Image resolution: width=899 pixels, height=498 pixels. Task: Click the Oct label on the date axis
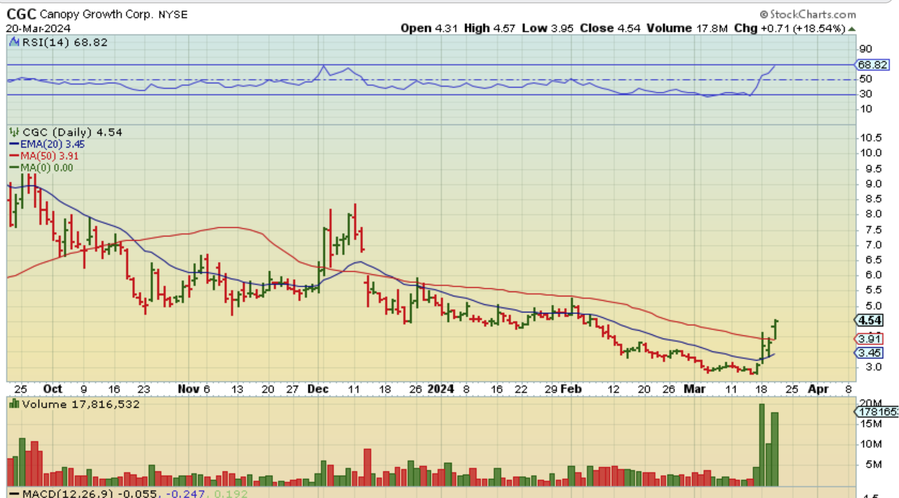[52, 389]
